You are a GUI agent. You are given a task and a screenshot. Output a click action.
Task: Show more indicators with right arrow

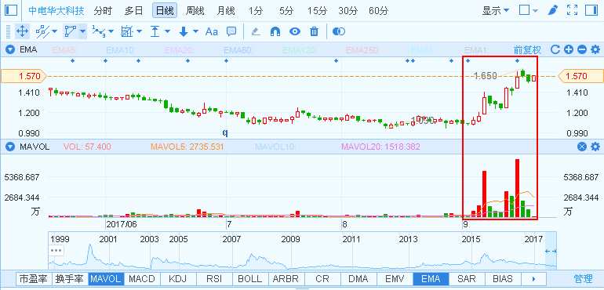(533, 279)
